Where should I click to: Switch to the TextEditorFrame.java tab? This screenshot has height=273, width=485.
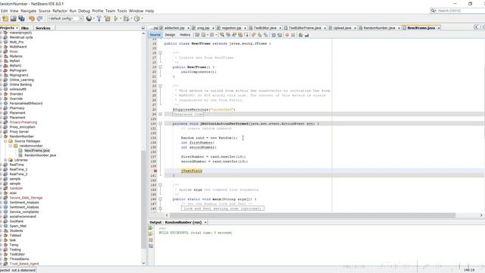point(305,28)
